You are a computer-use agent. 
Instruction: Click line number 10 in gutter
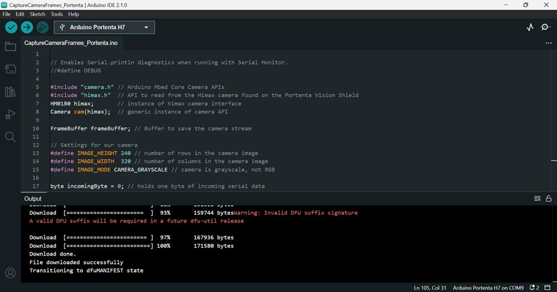36,128
